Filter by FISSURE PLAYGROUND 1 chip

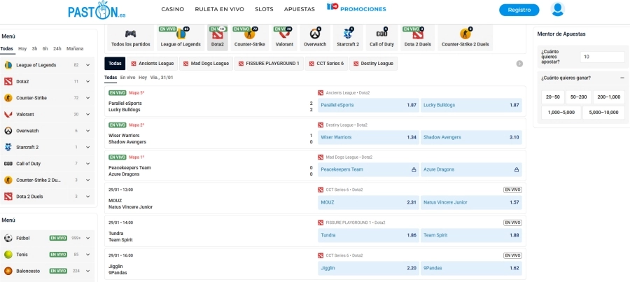point(269,64)
